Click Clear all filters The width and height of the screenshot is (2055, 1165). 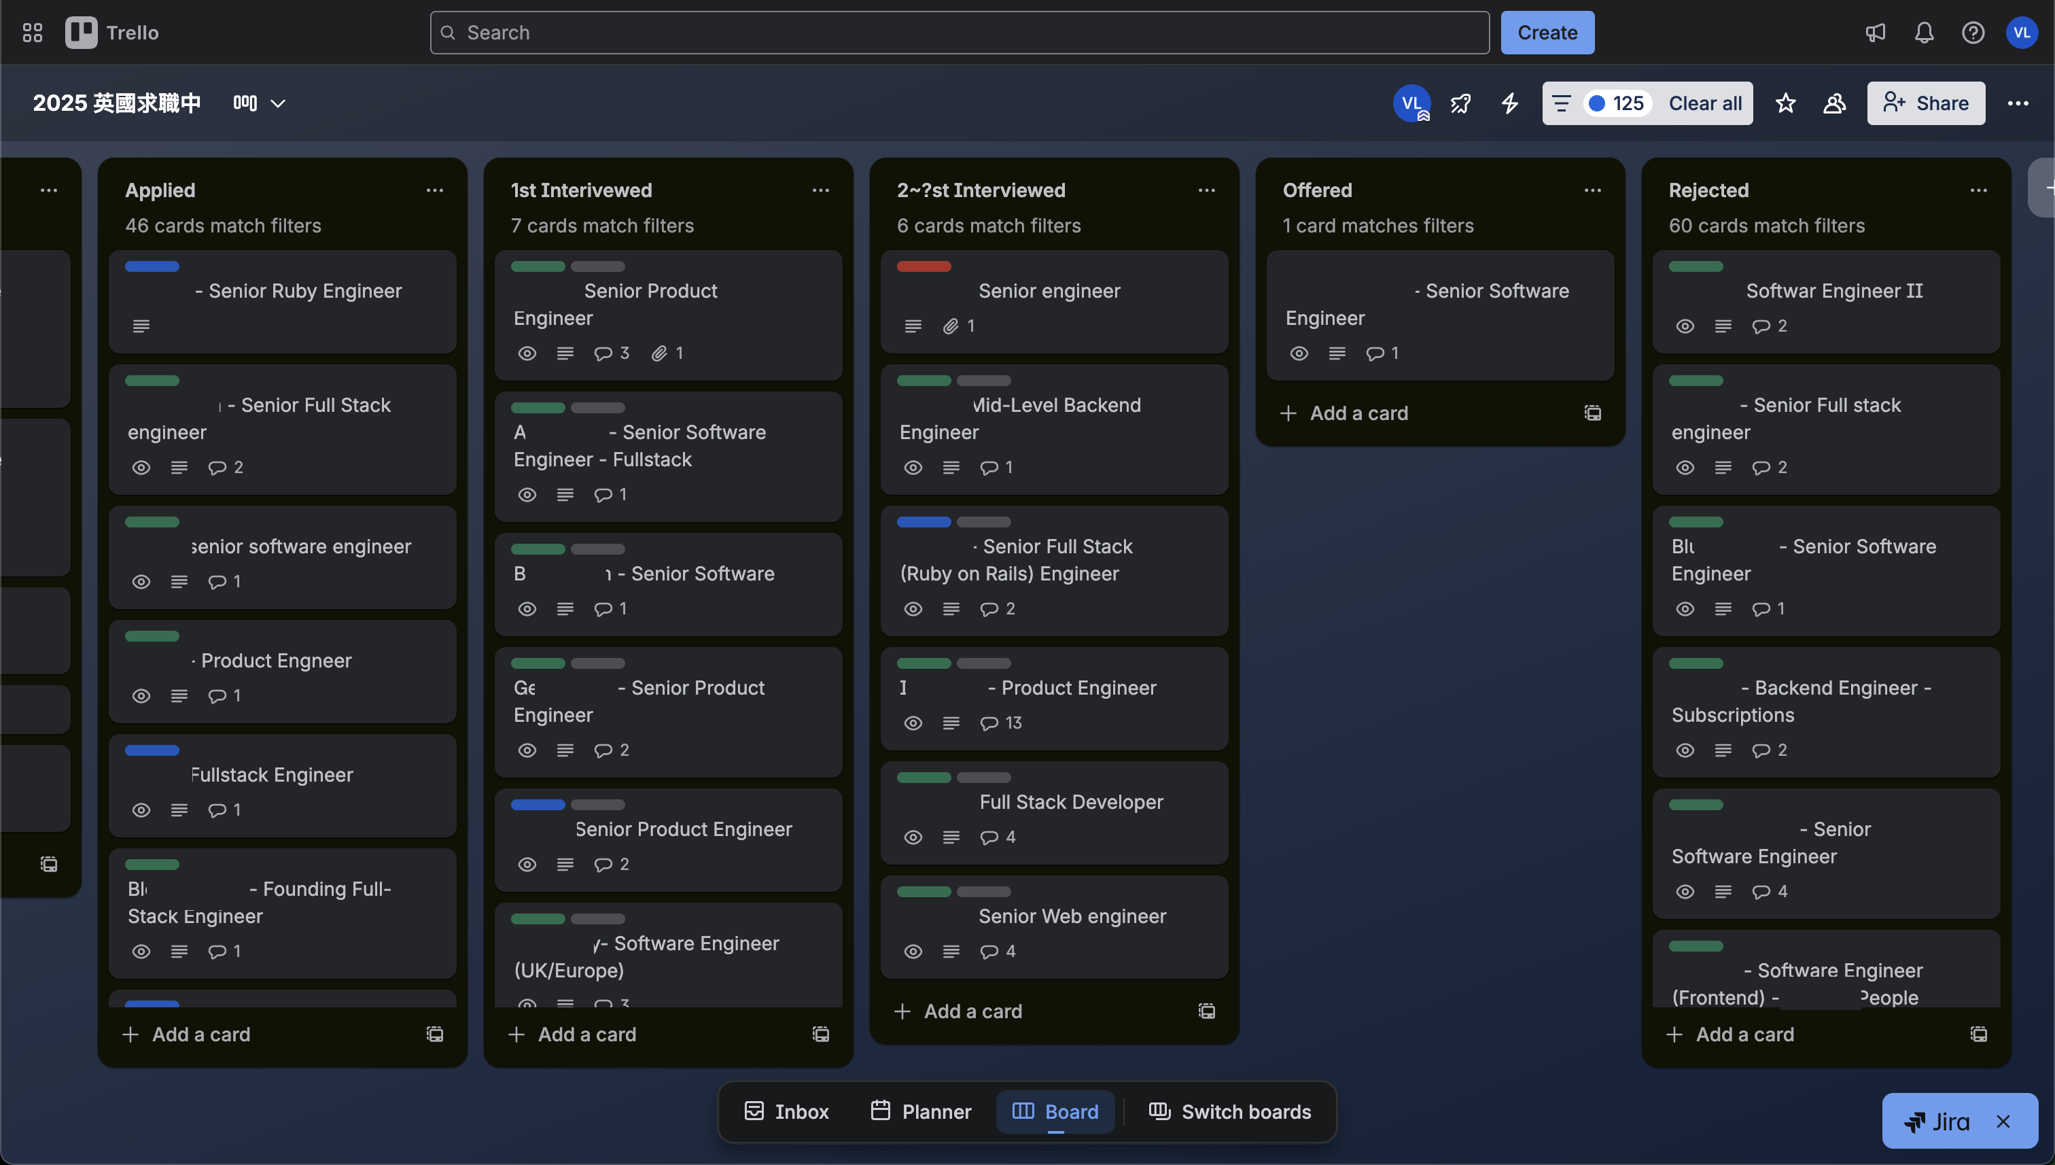coord(1704,103)
